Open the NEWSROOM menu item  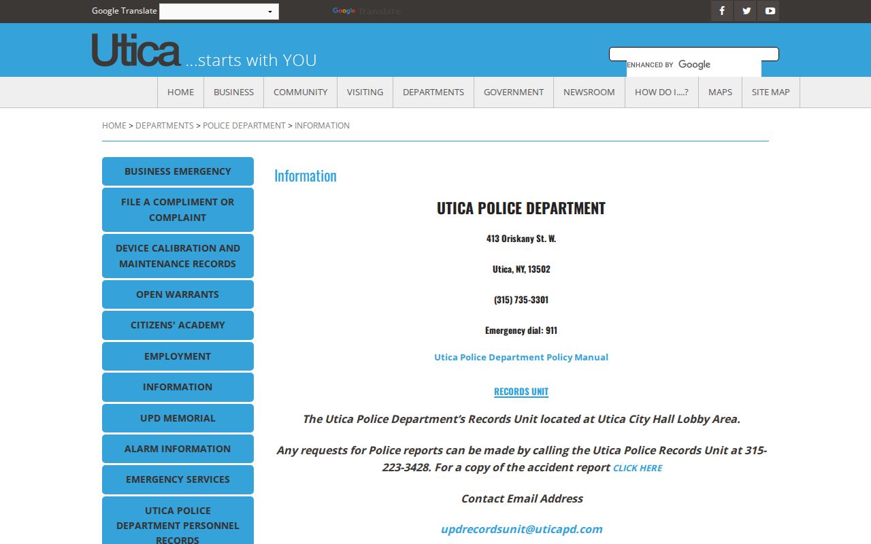tap(589, 92)
